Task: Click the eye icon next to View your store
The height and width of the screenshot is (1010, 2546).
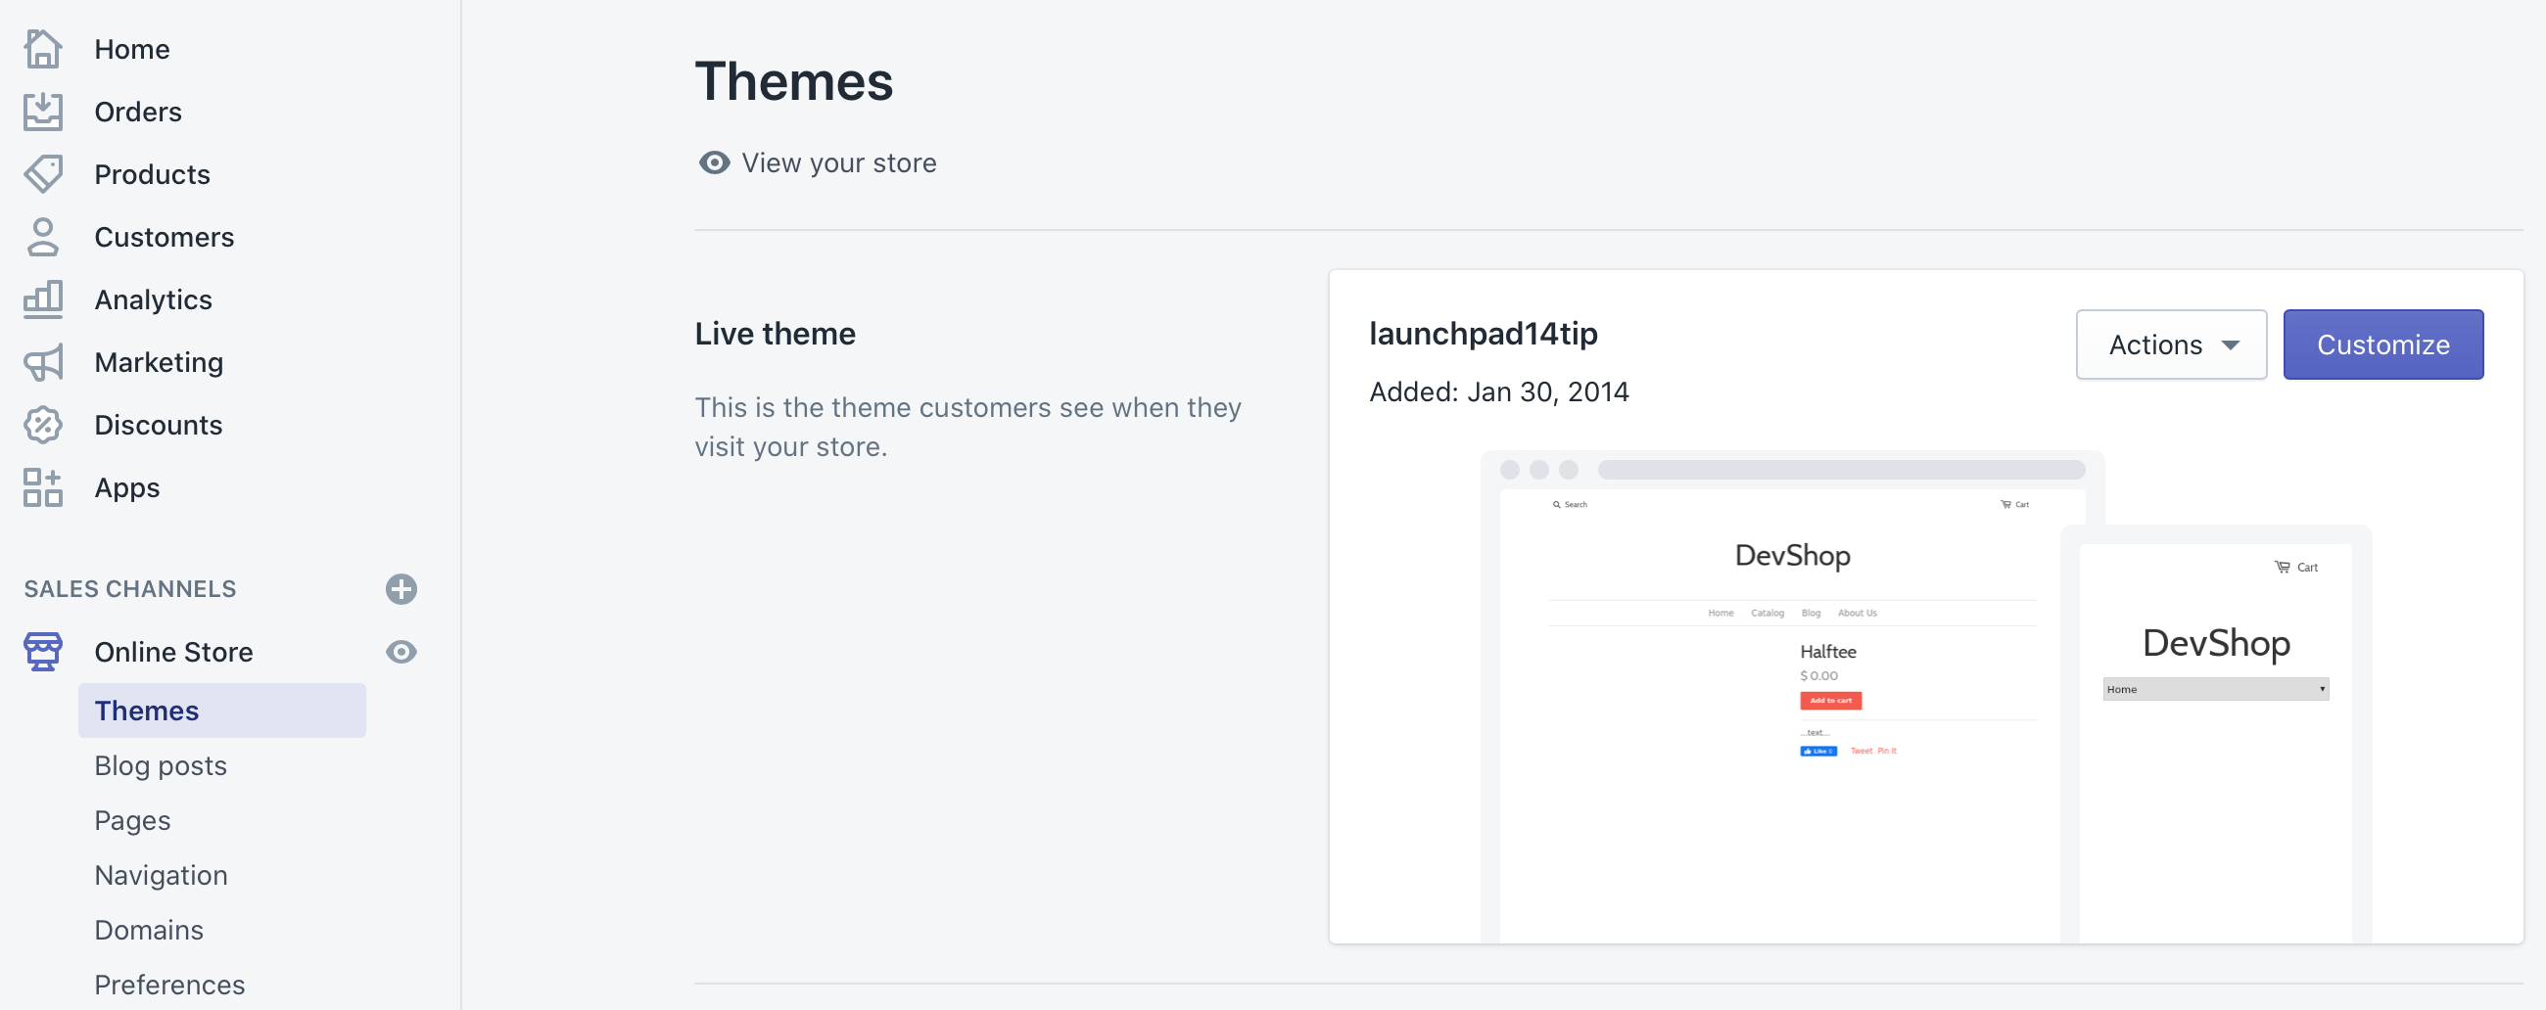Action: point(714,162)
